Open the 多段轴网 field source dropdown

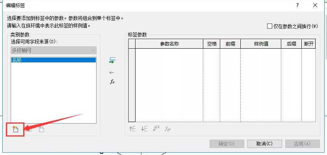tap(54, 51)
